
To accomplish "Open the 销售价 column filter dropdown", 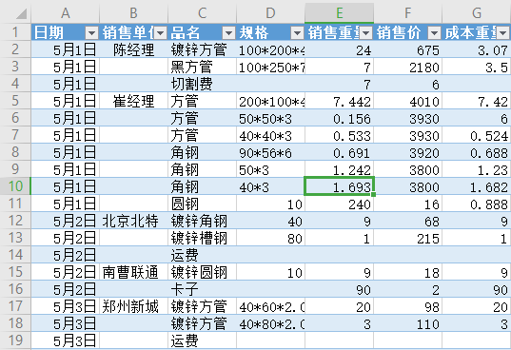I will (x=435, y=33).
